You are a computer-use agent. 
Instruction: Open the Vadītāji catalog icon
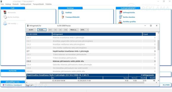[x=63, y=12]
